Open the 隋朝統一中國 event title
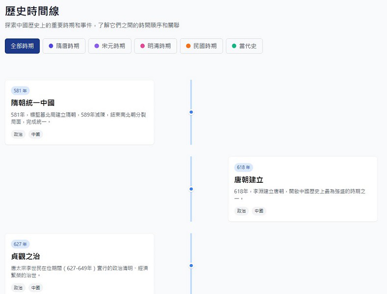The height and width of the screenshot is (294, 387). click(33, 103)
